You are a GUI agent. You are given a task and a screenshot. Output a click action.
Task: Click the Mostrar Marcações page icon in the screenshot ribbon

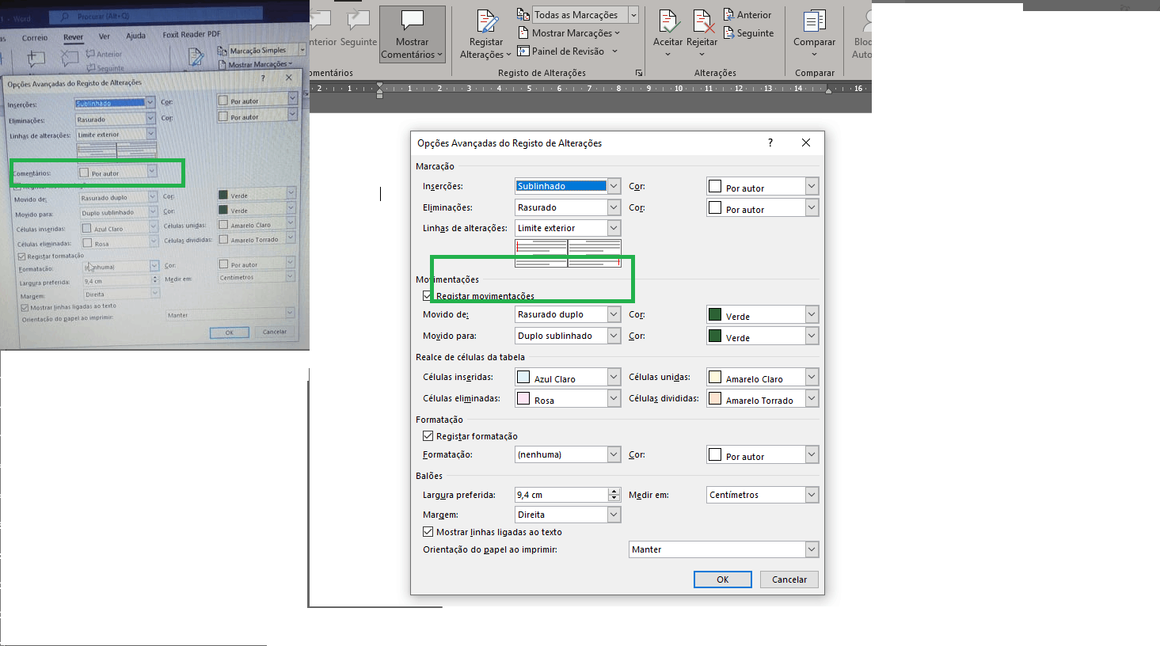pos(523,32)
